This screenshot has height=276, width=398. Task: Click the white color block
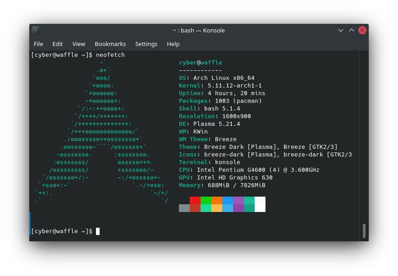[x=260, y=204]
